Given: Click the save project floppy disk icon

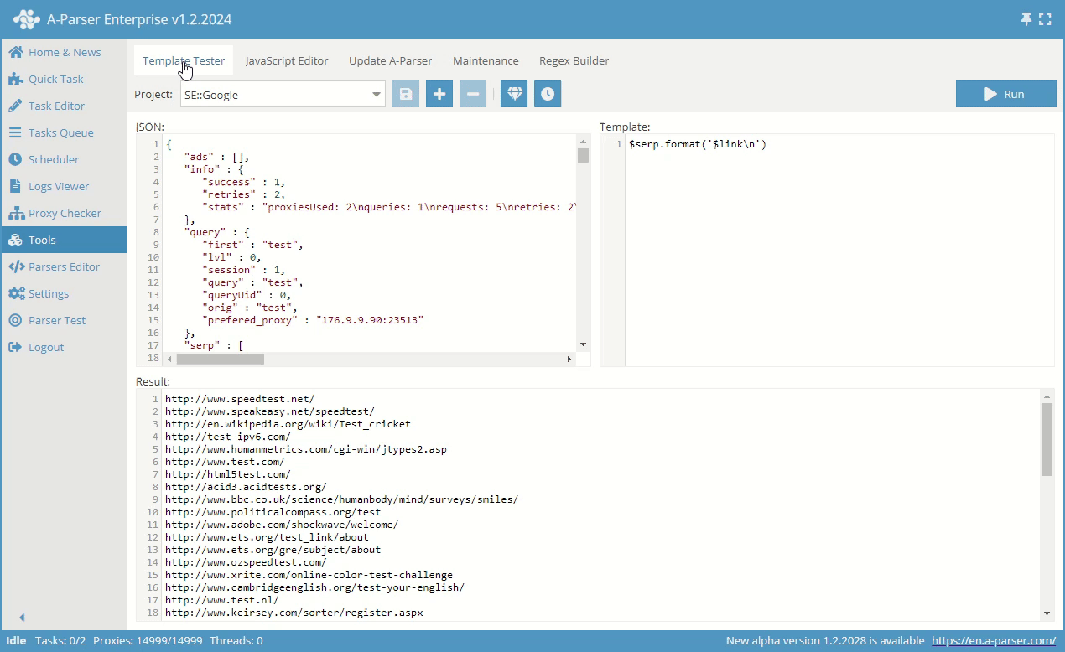Looking at the screenshot, I should (x=406, y=95).
